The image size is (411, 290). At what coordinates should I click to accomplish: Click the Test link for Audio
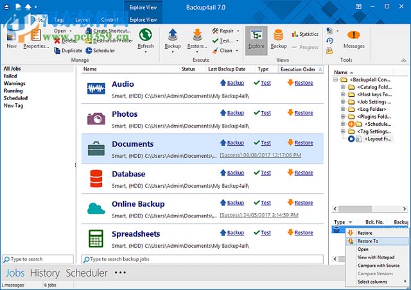click(x=265, y=83)
